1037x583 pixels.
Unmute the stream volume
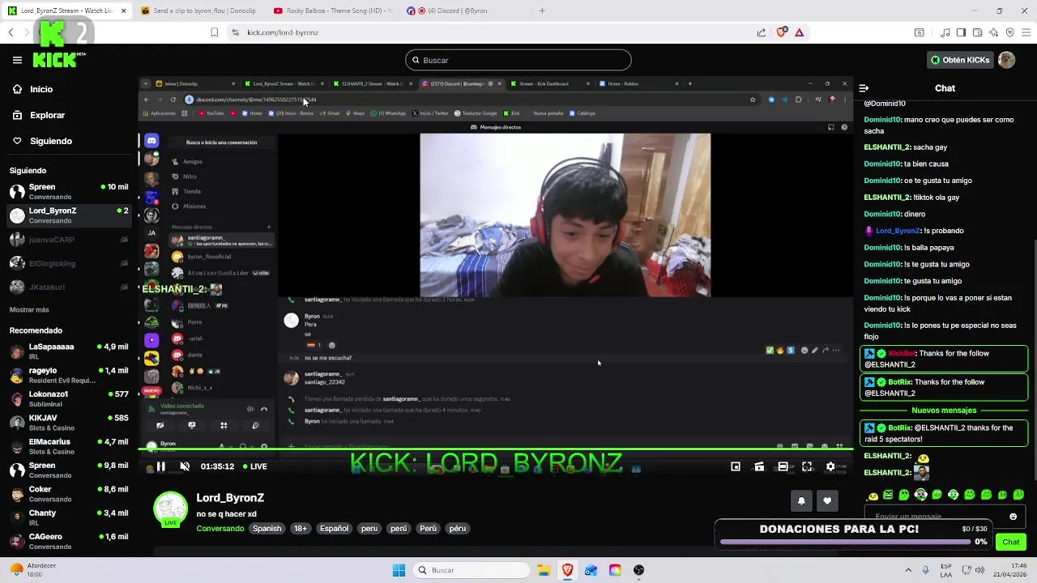(x=185, y=466)
